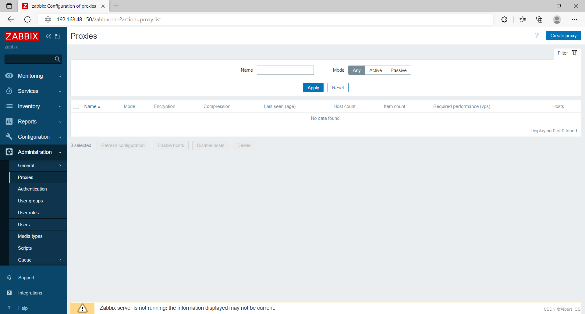The height and width of the screenshot is (314, 585).
Task: Expand the Configuration menu chevron
Action: click(60, 137)
